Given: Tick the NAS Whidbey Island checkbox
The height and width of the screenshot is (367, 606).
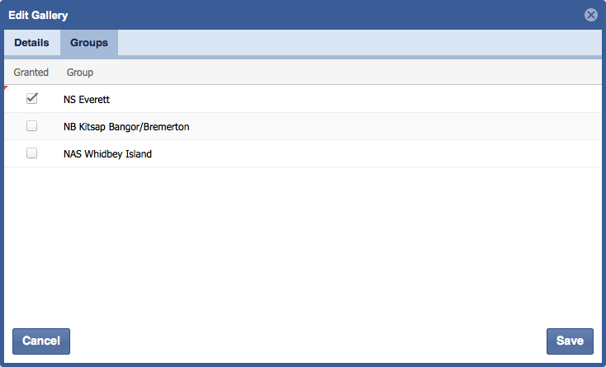Looking at the screenshot, I should coord(32,153).
